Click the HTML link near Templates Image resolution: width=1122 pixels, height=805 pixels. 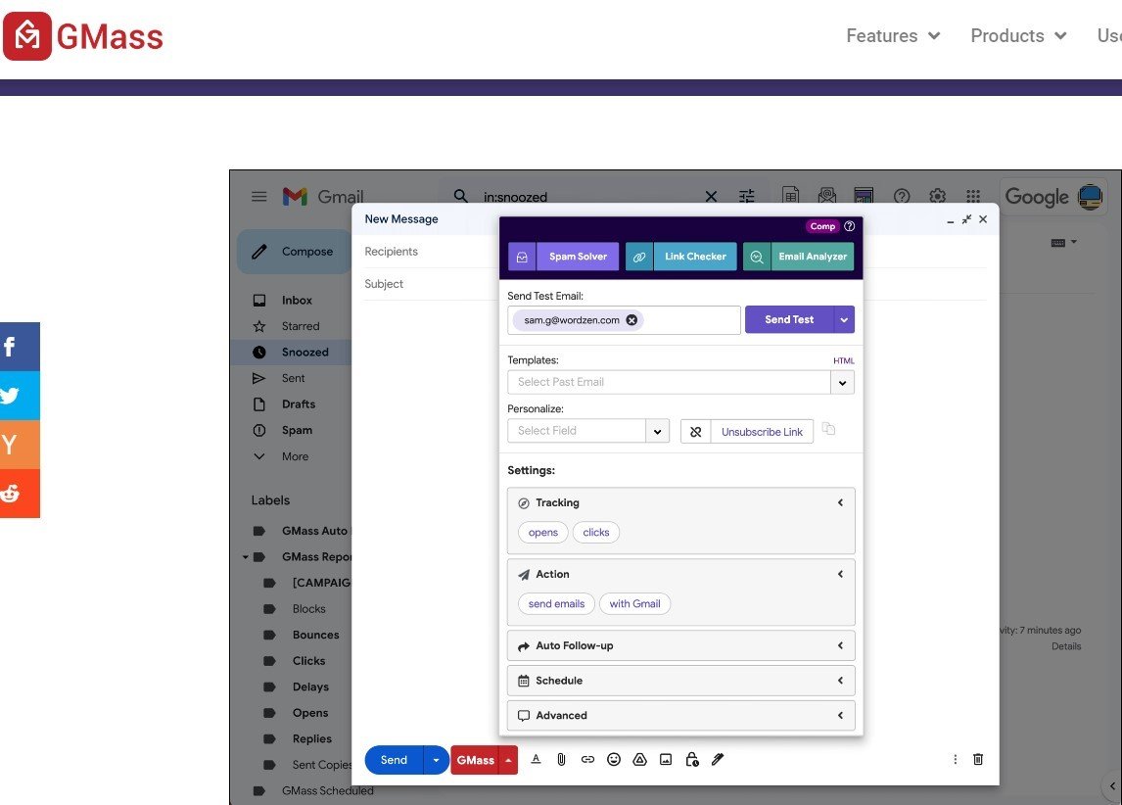pyautogui.click(x=844, y=360)
